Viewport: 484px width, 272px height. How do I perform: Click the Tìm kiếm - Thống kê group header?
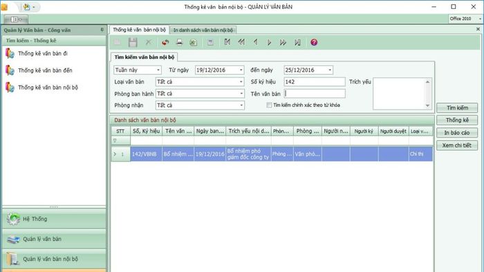point(54,41)
